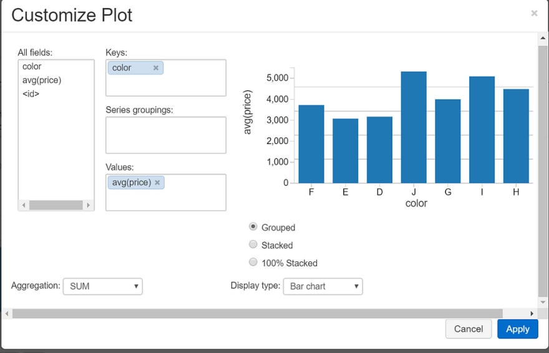Click inside the Series groupings box
The height and width of the screenshot is (353, 549).
pyautogui.click(x=166, y=135)
